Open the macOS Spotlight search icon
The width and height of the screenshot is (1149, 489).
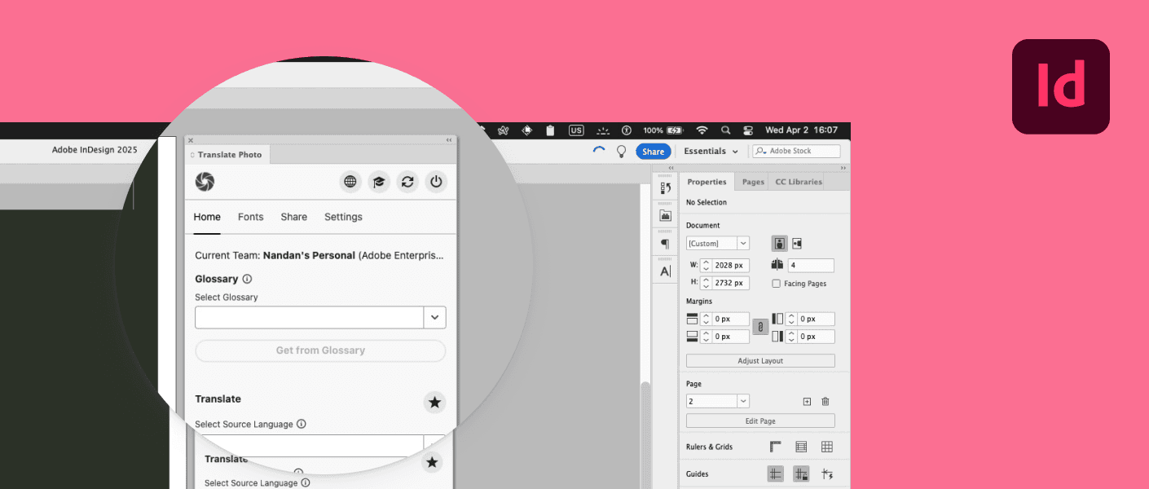[725, 130]
